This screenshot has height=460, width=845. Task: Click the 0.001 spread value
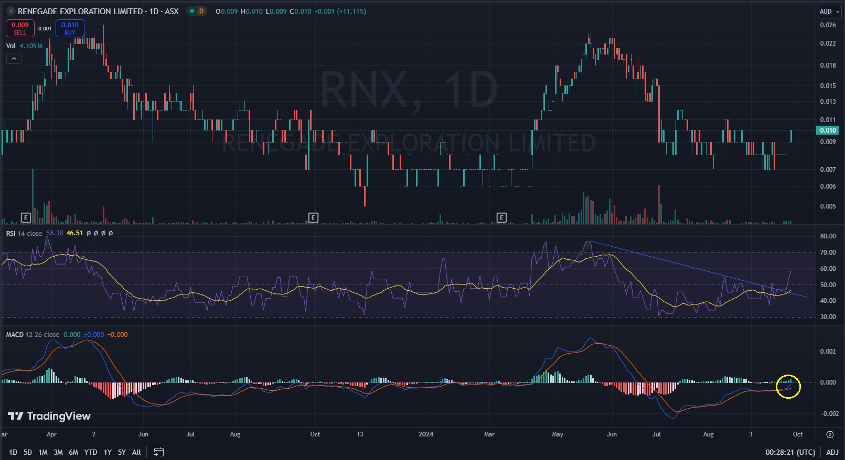click(x=45, y=28)
